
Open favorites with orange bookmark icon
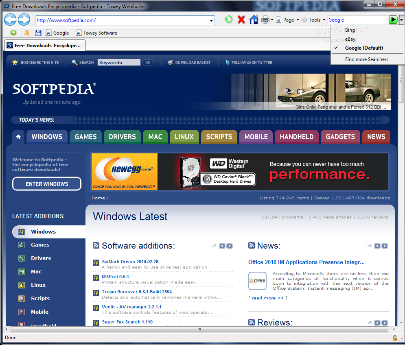coord(27,33)
